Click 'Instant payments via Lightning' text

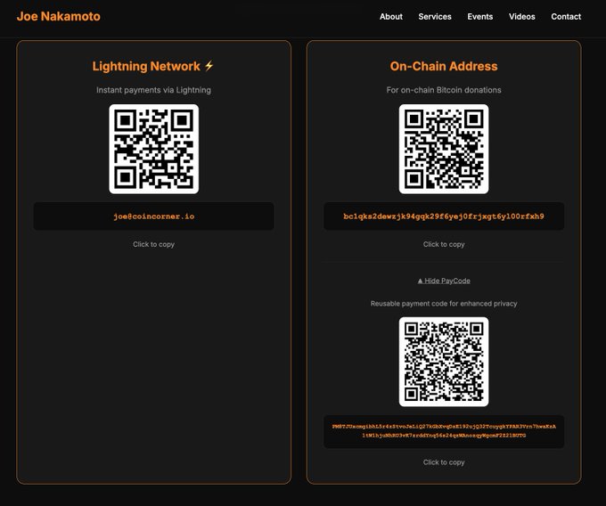tap(154, 90)
